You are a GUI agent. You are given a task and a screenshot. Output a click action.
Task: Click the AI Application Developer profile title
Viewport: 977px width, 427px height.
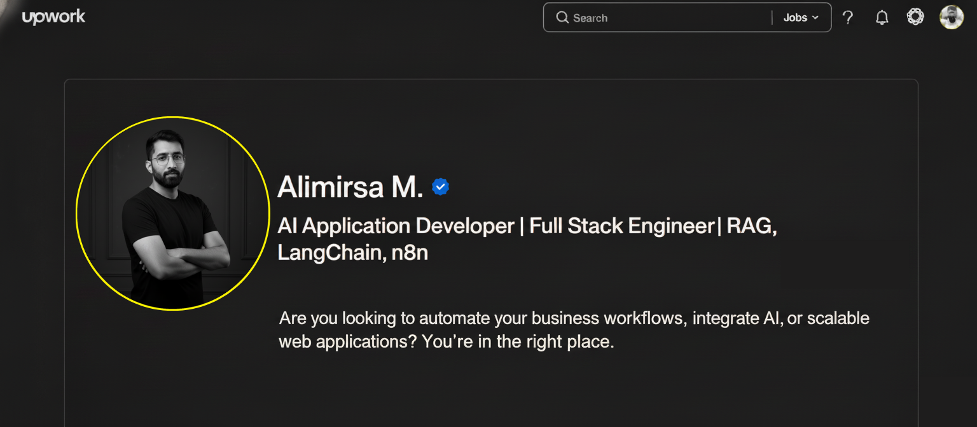pos(527,239)
